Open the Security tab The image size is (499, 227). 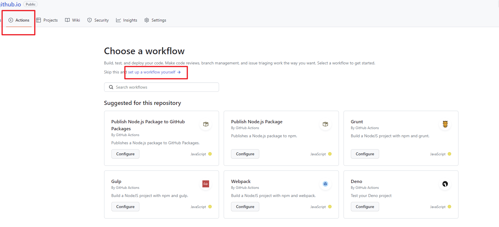98,20
